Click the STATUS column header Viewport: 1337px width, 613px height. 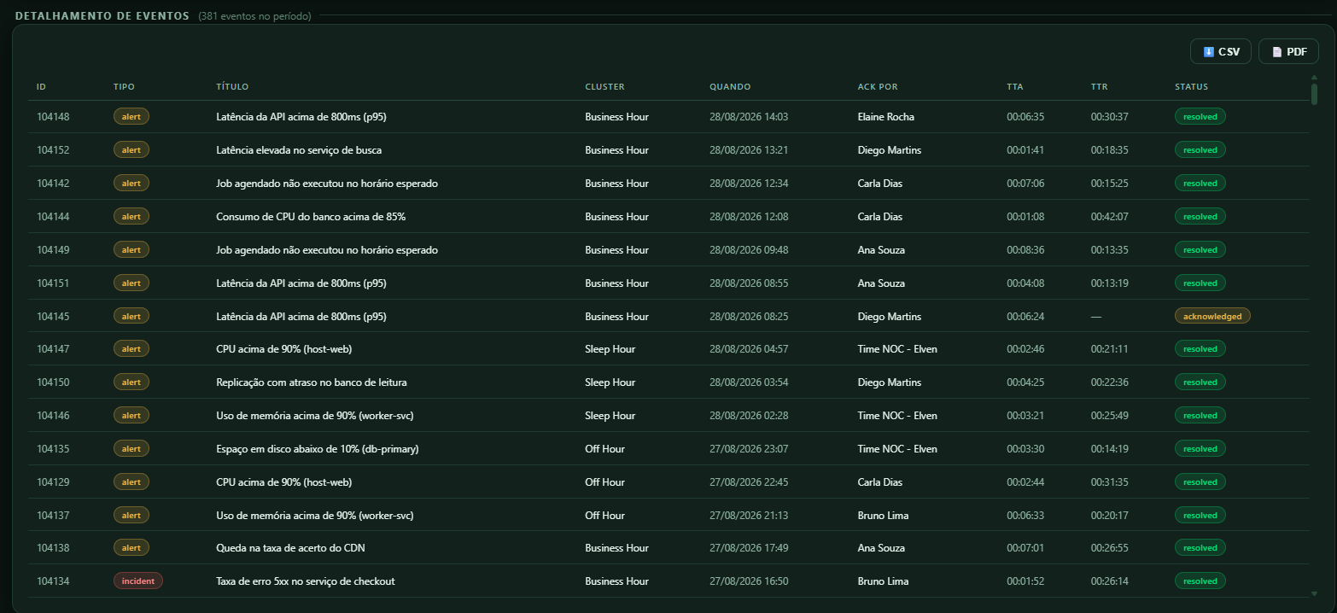pyautogui.click(x=1191, y=87)
